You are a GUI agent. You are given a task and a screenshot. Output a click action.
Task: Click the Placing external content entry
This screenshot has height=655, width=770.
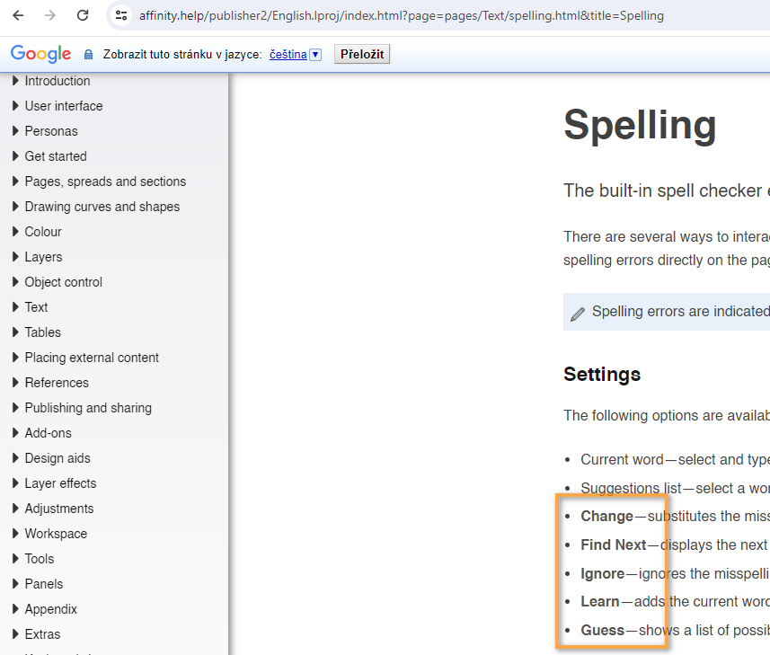coord(92,358)
